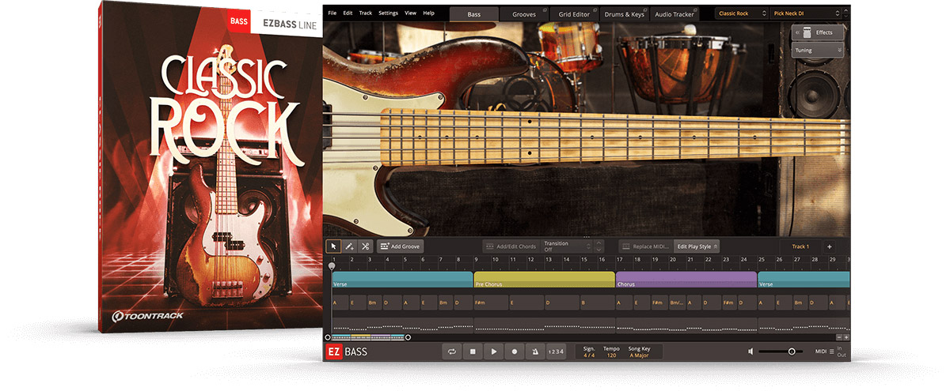Toggle loop playback on or off

click(451, 352)
